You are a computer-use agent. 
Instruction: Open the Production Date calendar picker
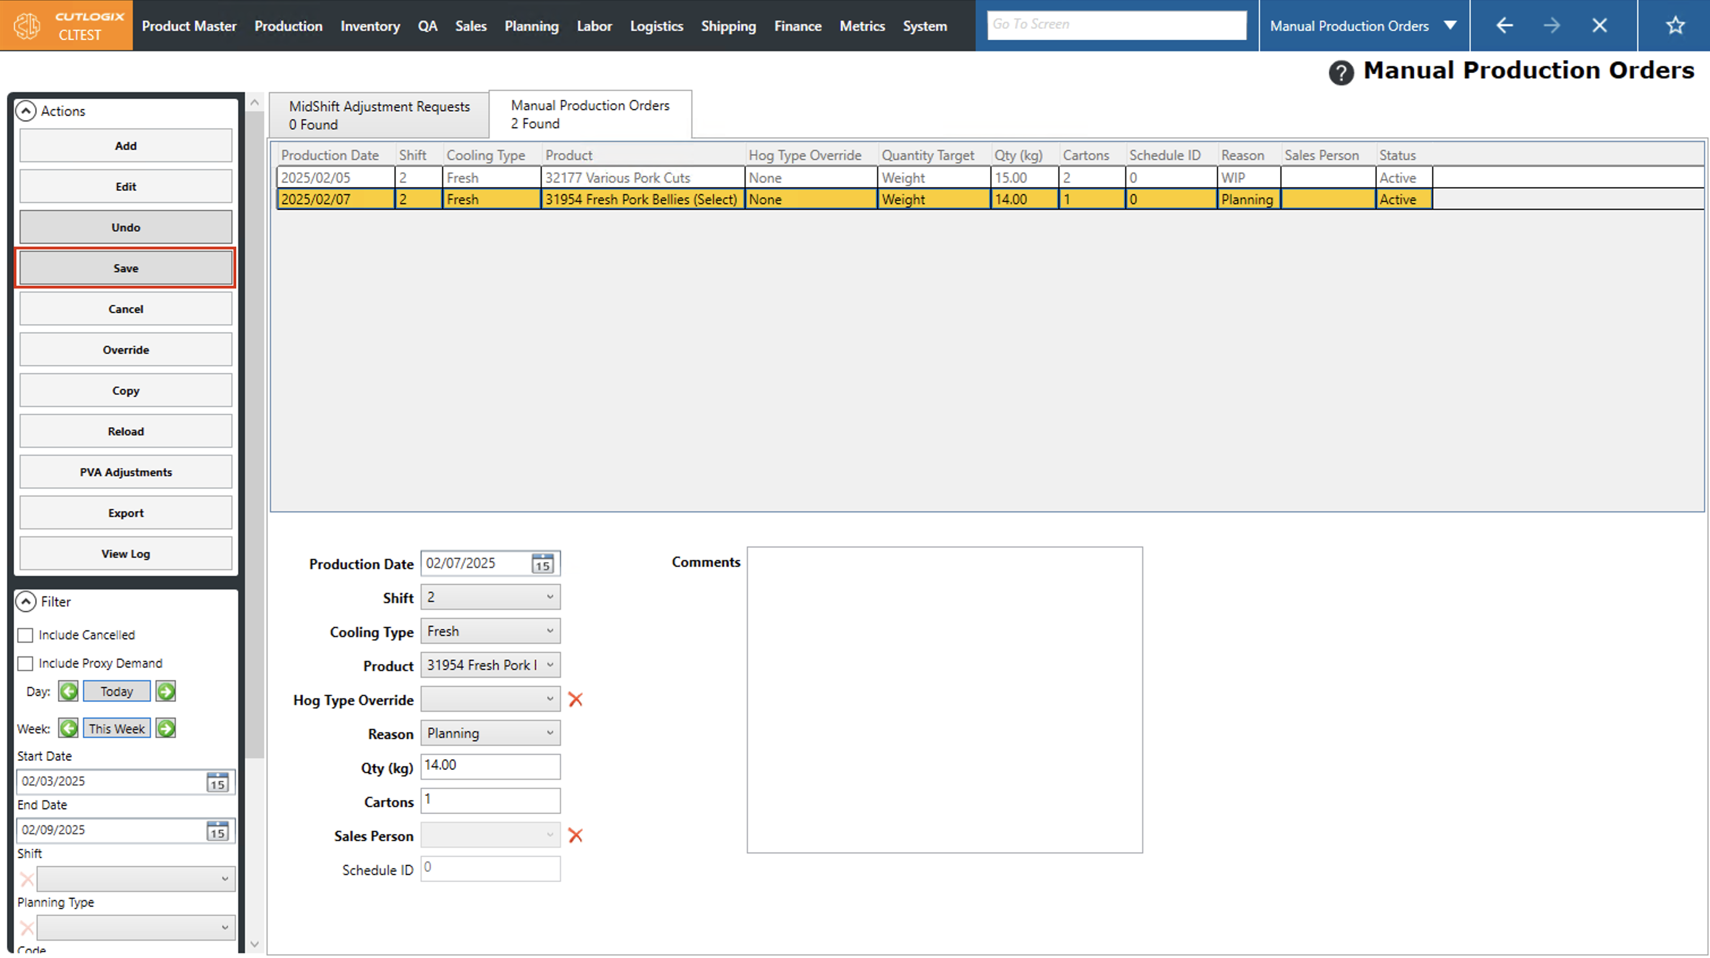tap(542, 564)
